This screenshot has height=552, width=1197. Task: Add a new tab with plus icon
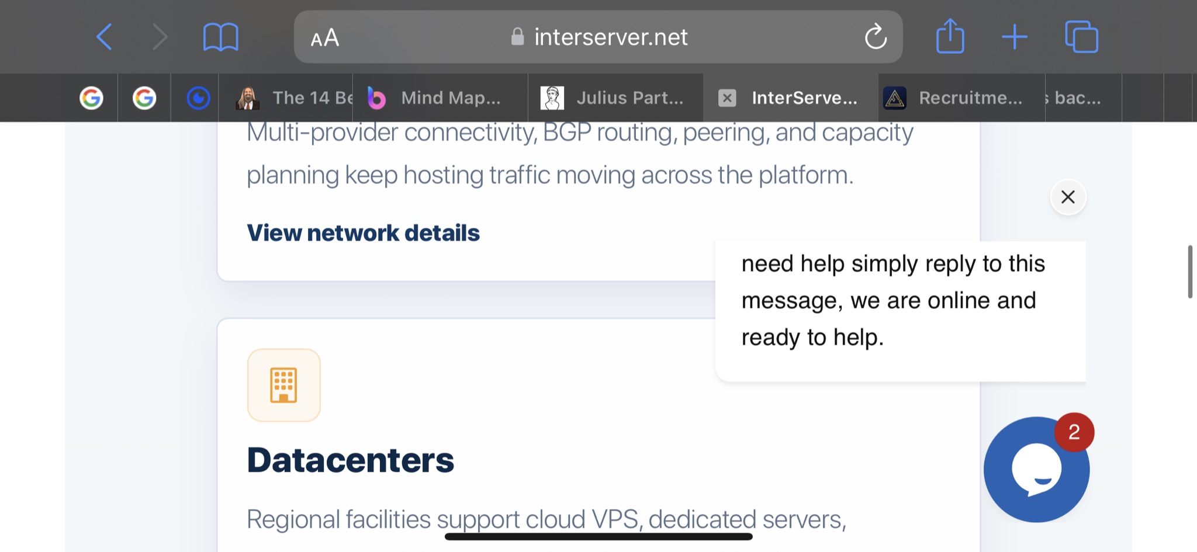coord(1015,37)
